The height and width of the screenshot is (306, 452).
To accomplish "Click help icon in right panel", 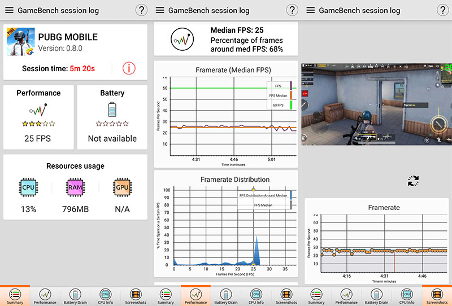I will point(443,10).
